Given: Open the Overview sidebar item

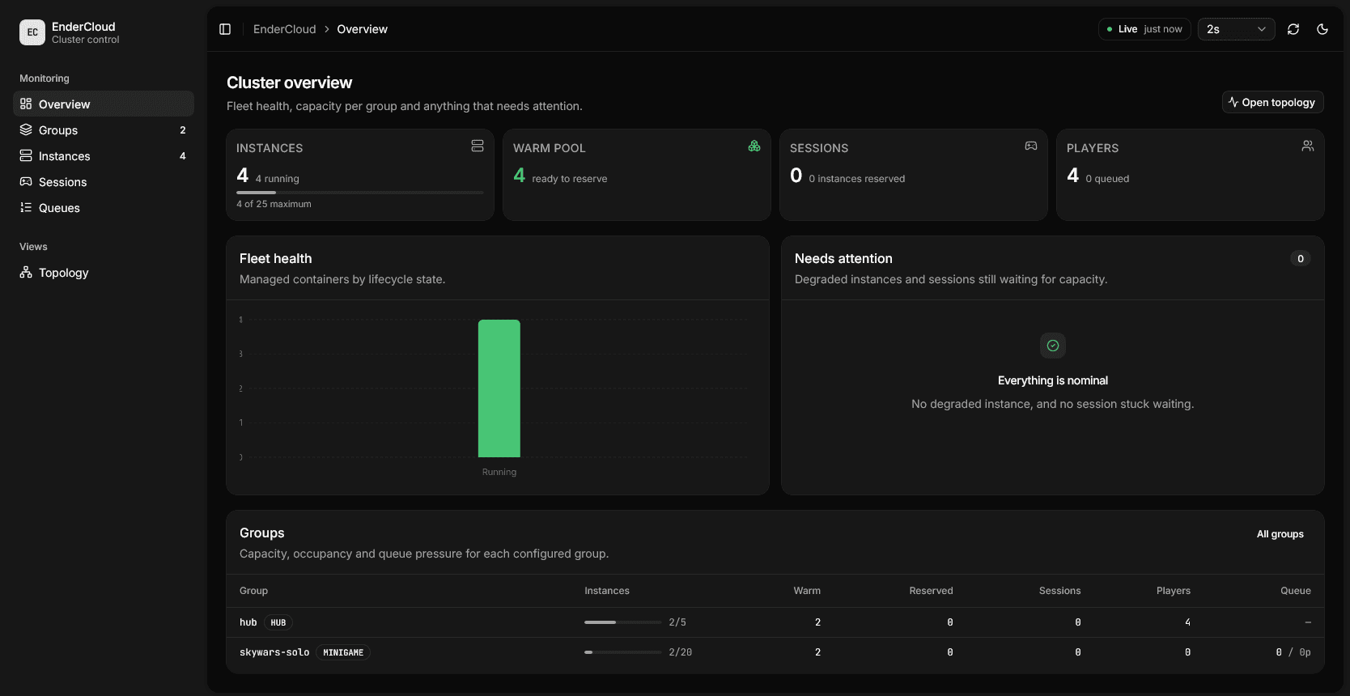Looking at the screenshot, I should (104, 104).
